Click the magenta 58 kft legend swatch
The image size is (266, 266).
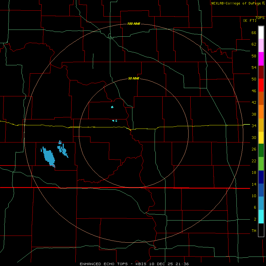261,59
